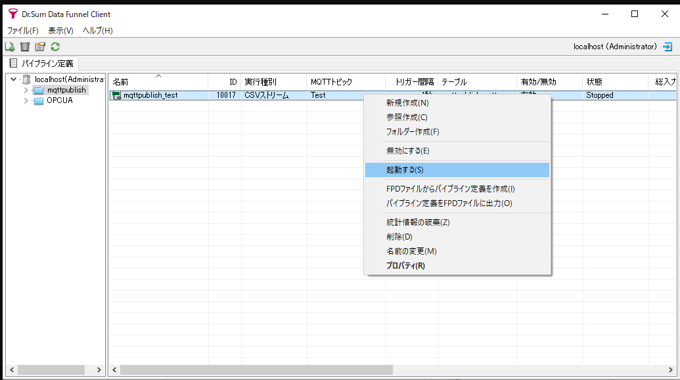Choose FPDファイルからパイプライン定義を作成(I)

click(457, 189)
